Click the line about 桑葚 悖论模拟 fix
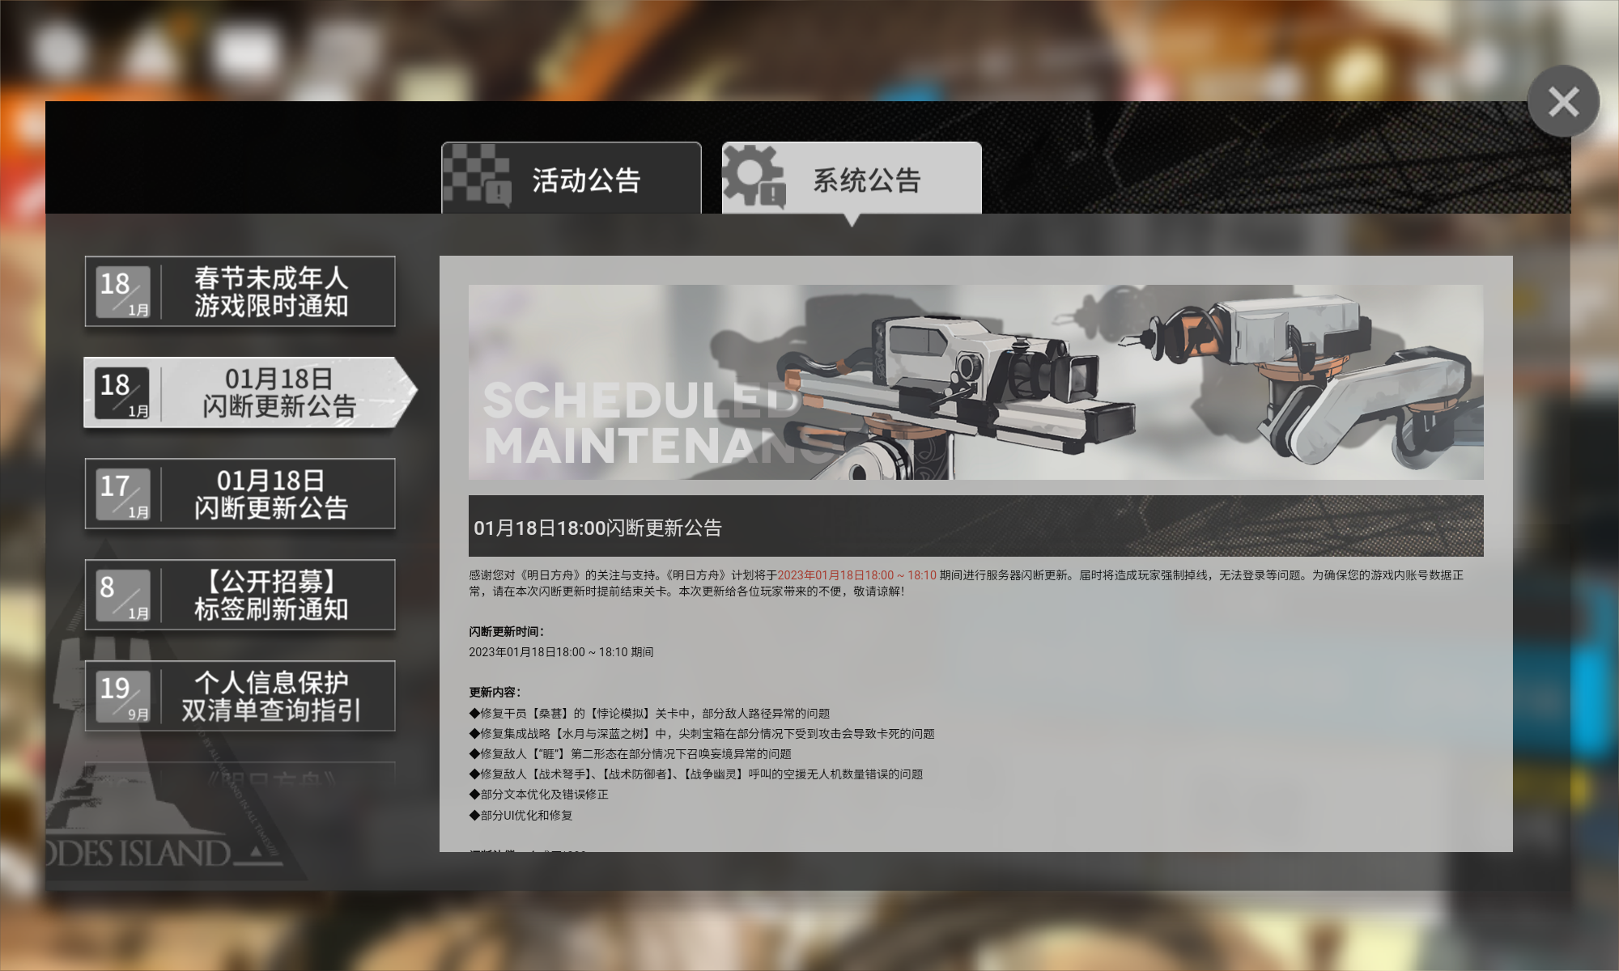The image size is (1619, 971). (x=649, y=714)
